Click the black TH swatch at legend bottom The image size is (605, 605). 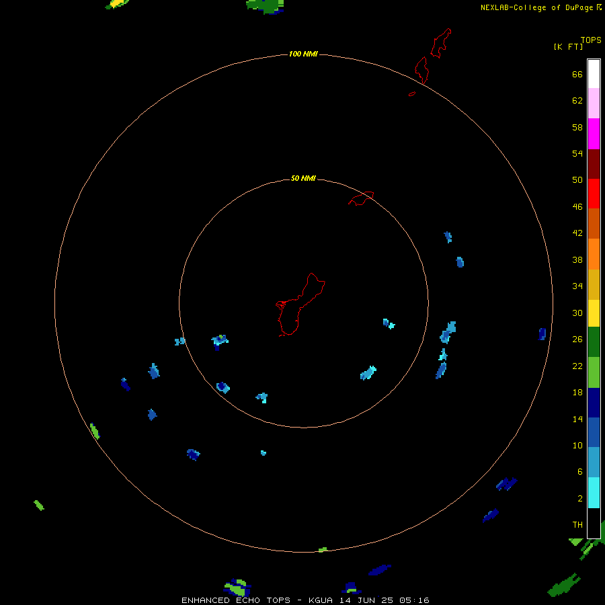(x=594, y=523)
